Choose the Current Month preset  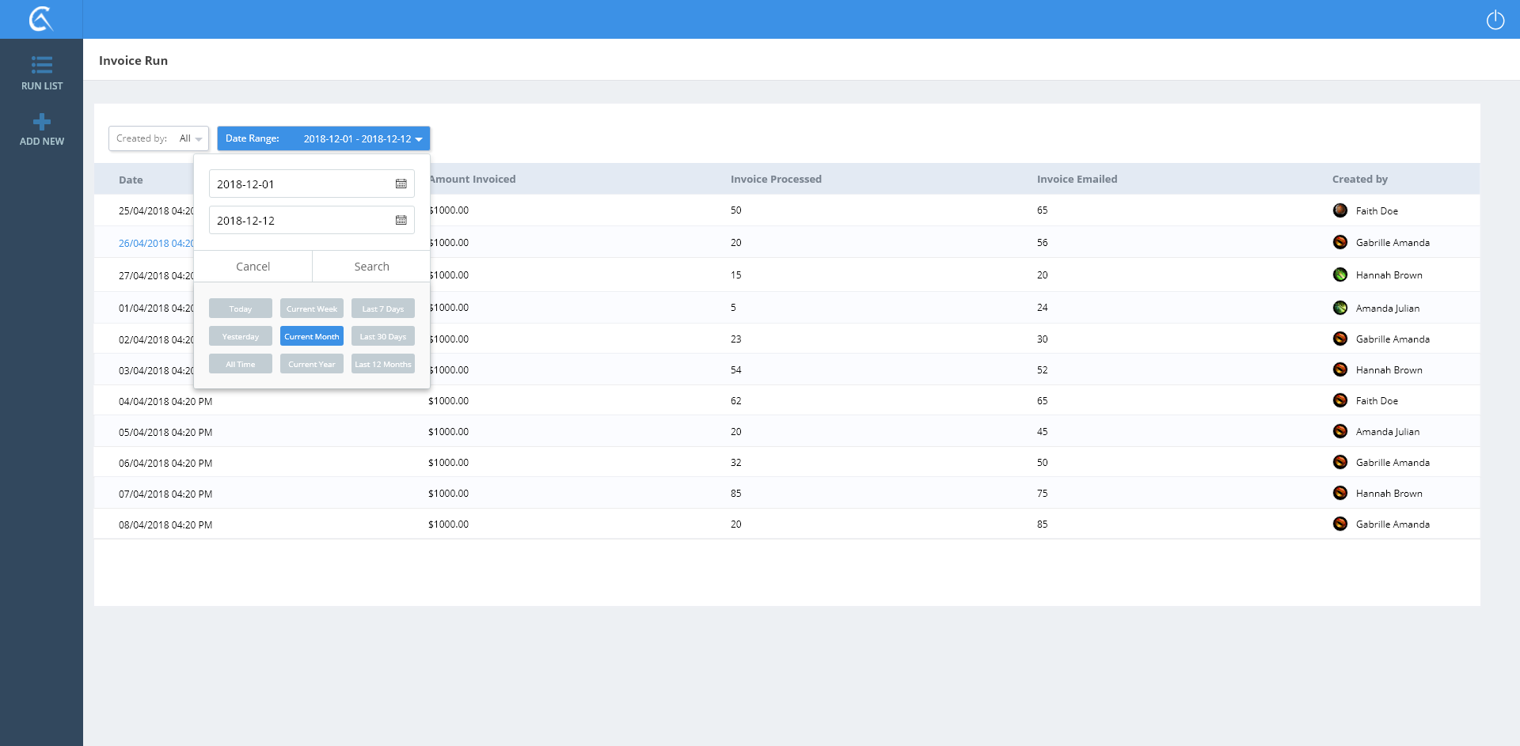coord(311,336)
